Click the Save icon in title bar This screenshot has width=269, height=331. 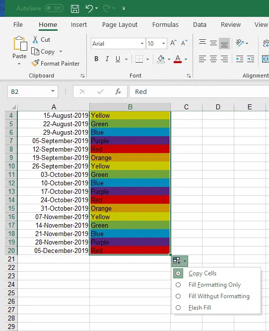[x=75, y=8]
